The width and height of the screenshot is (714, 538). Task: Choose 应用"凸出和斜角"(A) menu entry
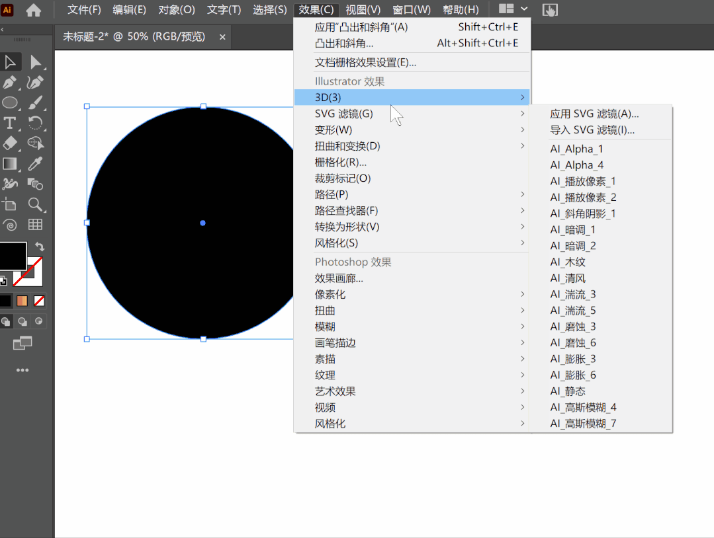tap(412, 27)
